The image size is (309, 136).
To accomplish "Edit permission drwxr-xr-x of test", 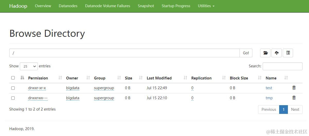I will pos(37,88).
